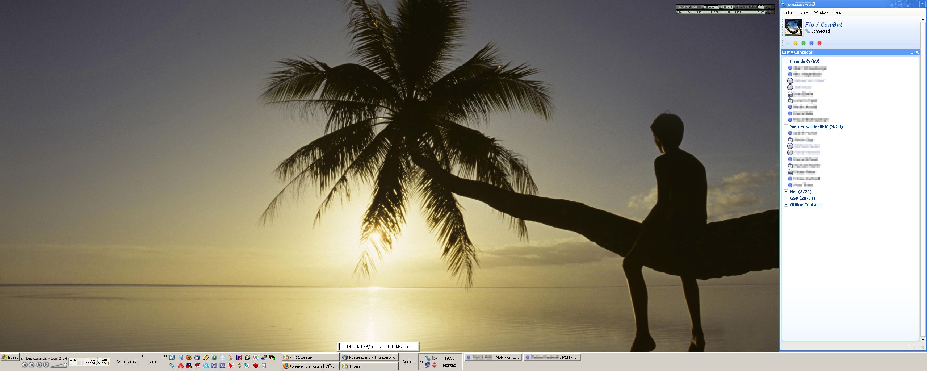The width and height of the screenshot is (927, 371).
Task: Click the green ICQ connection status icon
Action: (804, 43)
